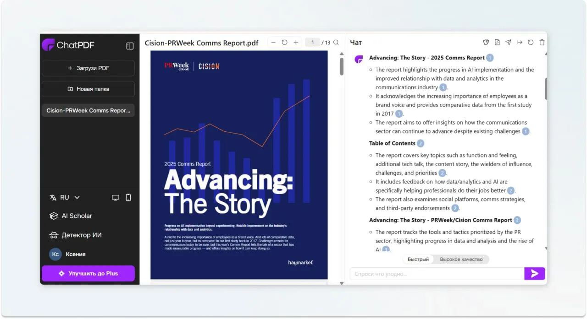Toggle desktop view icon in sidebar
This screenshot has height=319, width=587.
pos(116,198)
